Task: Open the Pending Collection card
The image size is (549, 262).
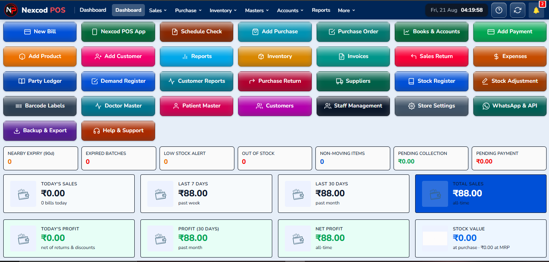Action: (431, 158)
